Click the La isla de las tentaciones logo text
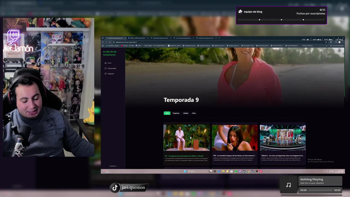This screenshot has width=350, height=197. (110, 53)
